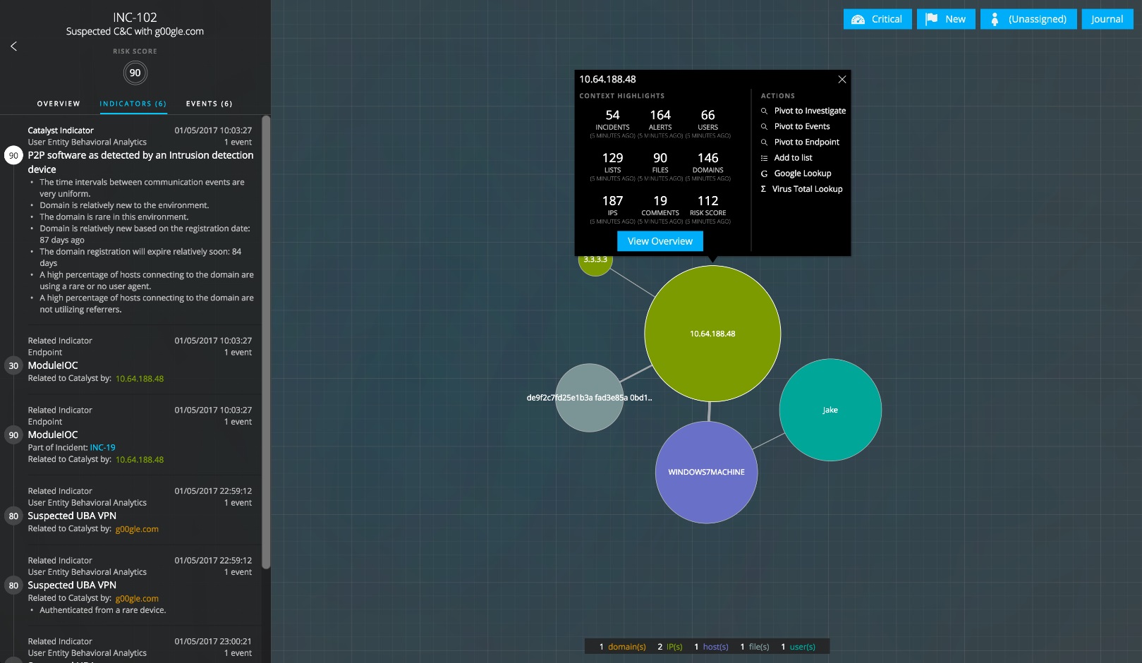Image resolution: width=1142 pixels, height=663 pixels.
Task: Select Pivot to Endpoint action
Action: point(806,142)
